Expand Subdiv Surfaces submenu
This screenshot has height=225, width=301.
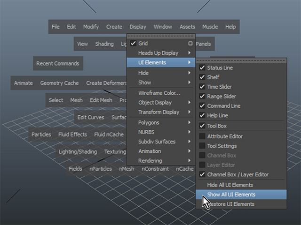tap(161, 142)
